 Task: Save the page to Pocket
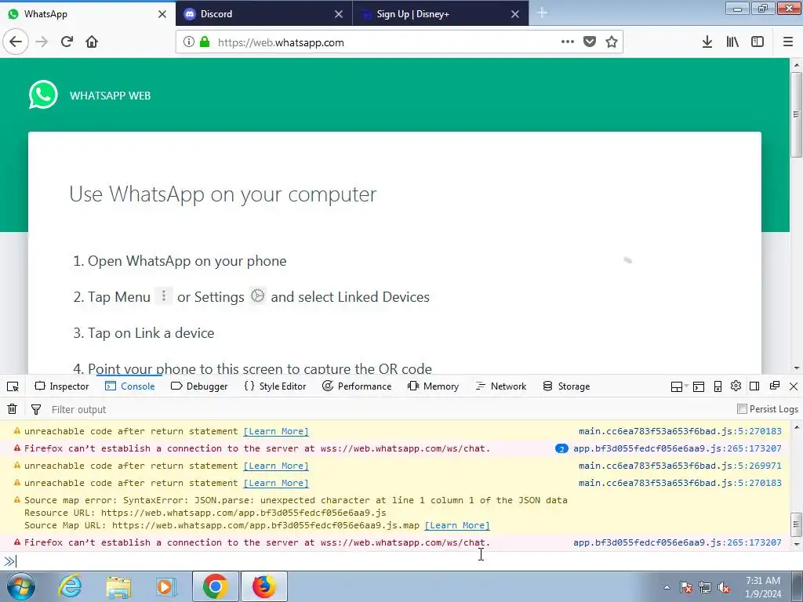[590, 42]
